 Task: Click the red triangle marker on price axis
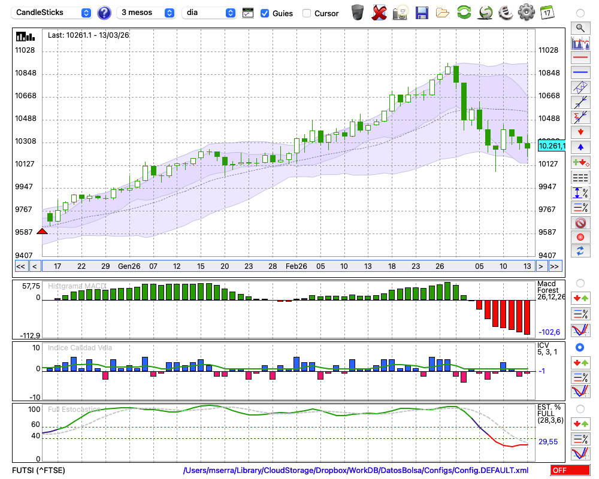42,232
